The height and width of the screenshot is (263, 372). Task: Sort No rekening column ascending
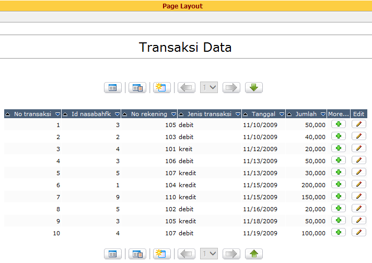tap(124, 114)
